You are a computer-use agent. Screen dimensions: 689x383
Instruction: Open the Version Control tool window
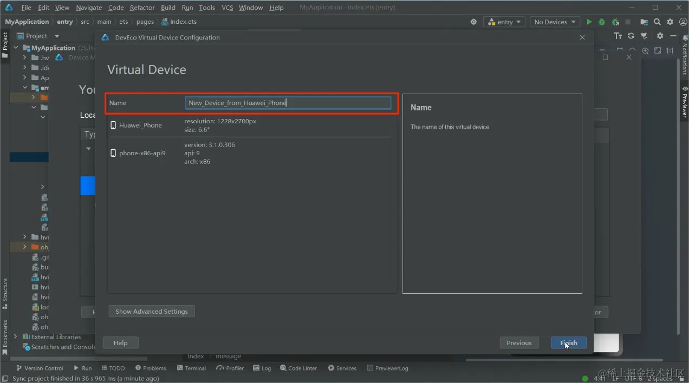coord(40,368)
